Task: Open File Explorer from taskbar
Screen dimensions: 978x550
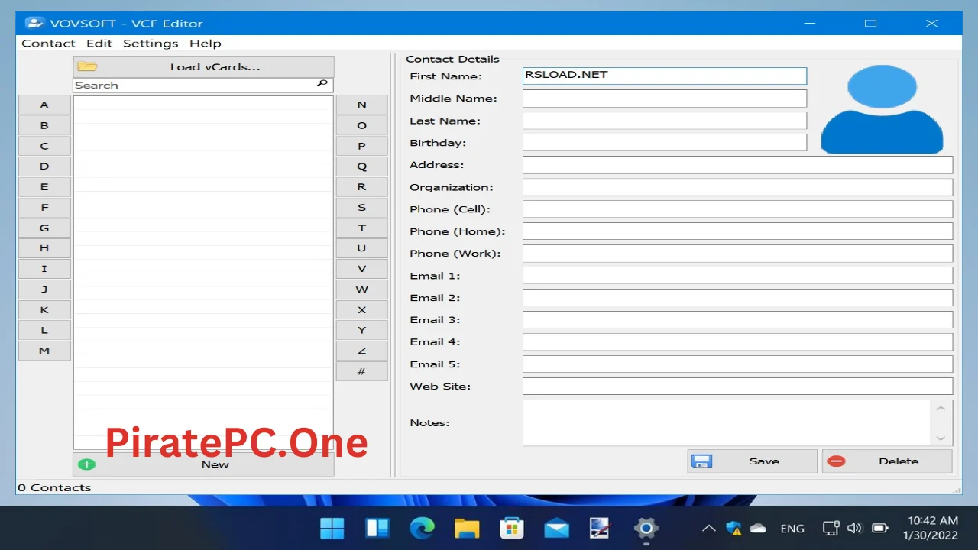Action: (466, 528)
